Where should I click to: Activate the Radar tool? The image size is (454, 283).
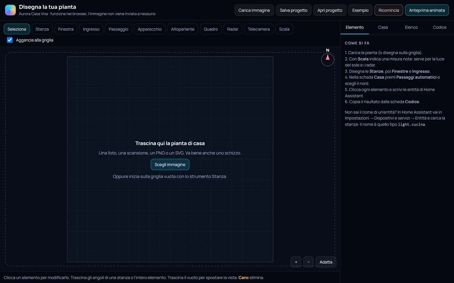point(233,29)
